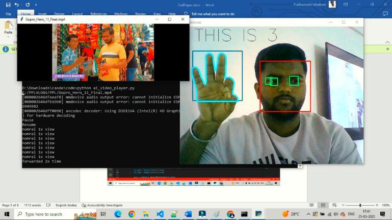Open the Layout ribbon tab
Screen dimensions: 392x220
(x=77, y=14)
